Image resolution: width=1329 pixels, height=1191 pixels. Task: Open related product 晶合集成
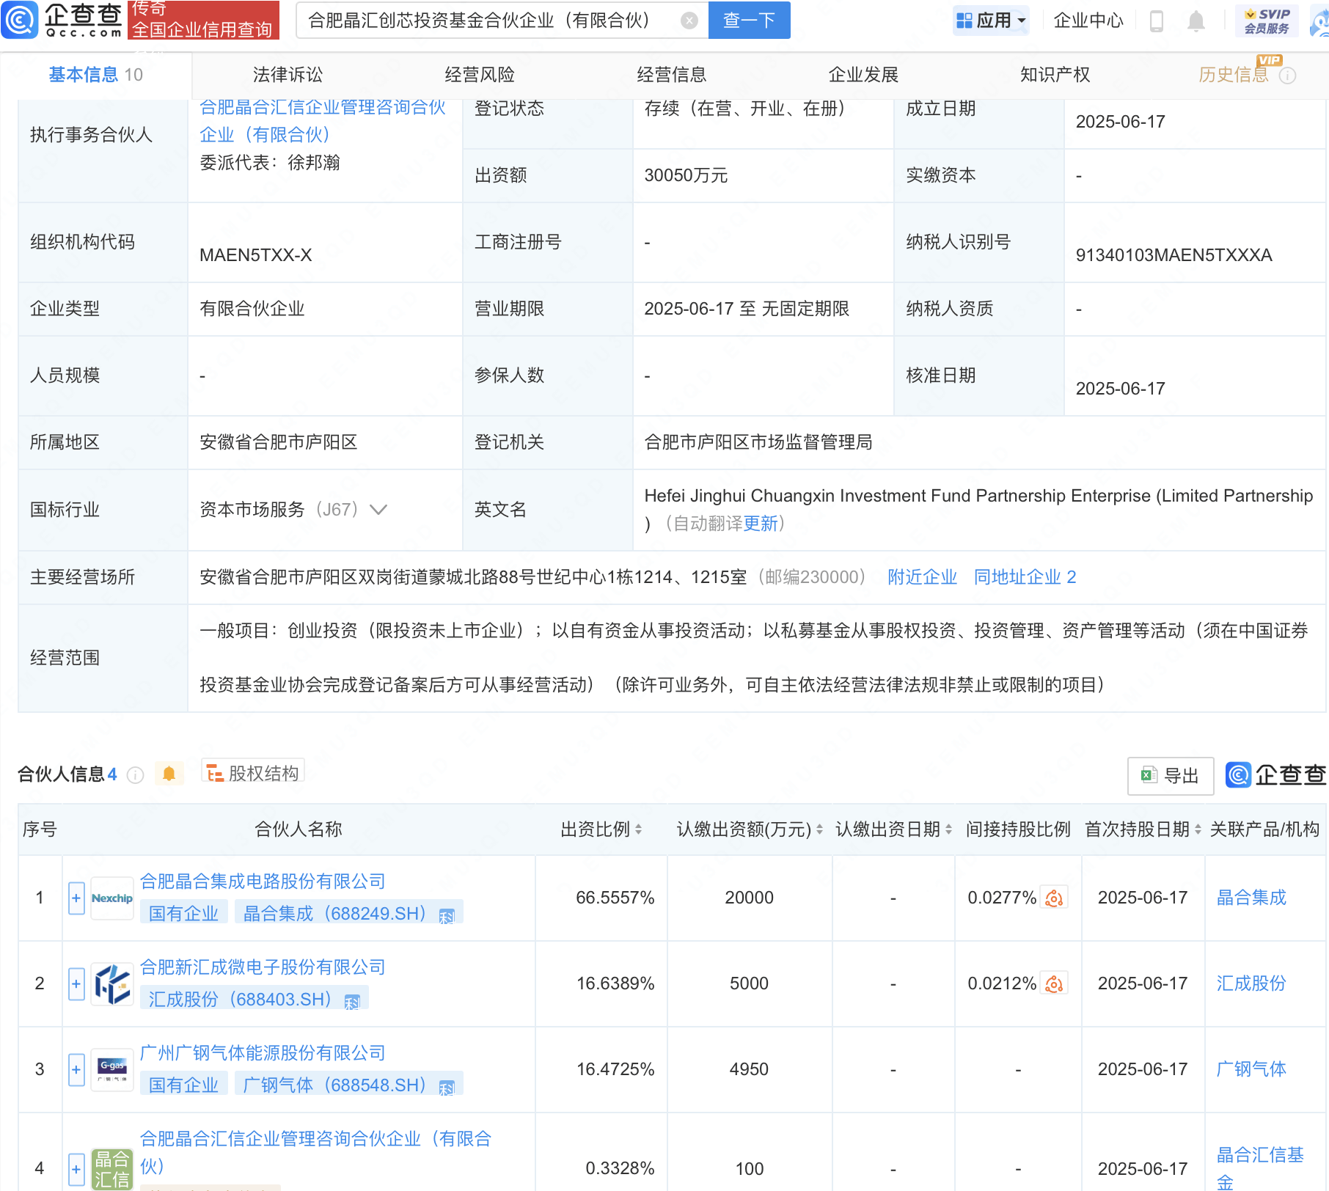(1251, 898)
